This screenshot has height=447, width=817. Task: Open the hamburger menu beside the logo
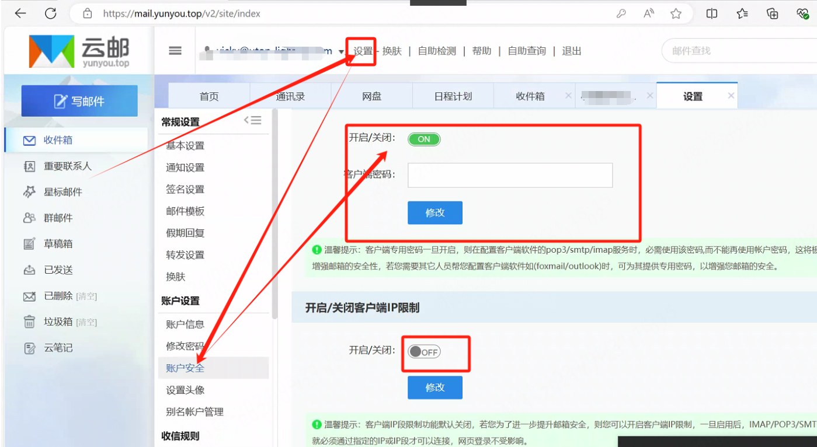[x=175, y=51]
